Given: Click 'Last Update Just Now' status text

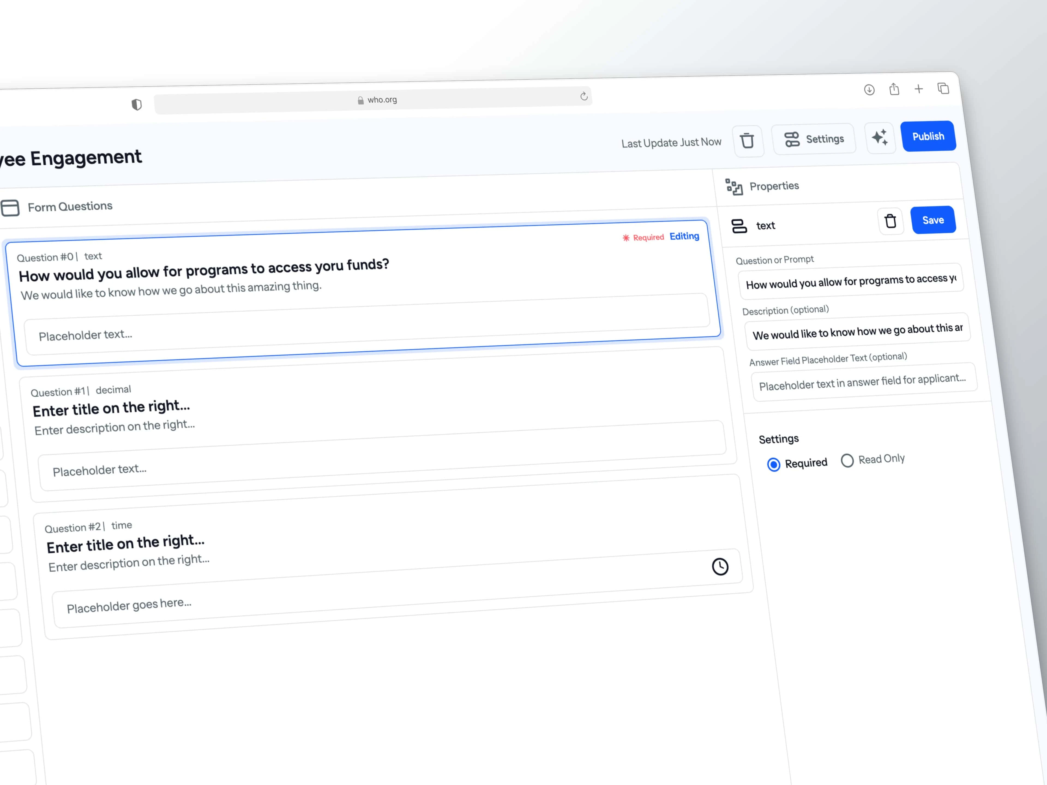Looking at the screenshot, I should pos(671,143).
